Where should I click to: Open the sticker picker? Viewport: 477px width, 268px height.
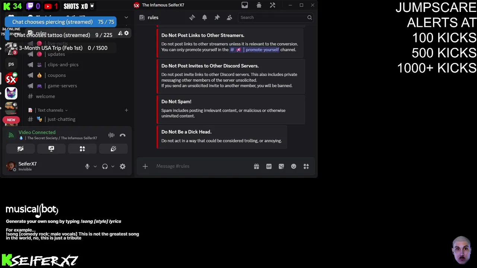[281, 166]
